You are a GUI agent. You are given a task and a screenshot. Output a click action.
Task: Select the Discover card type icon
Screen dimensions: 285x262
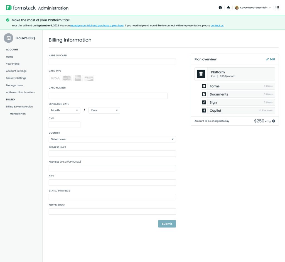point(89,78)
